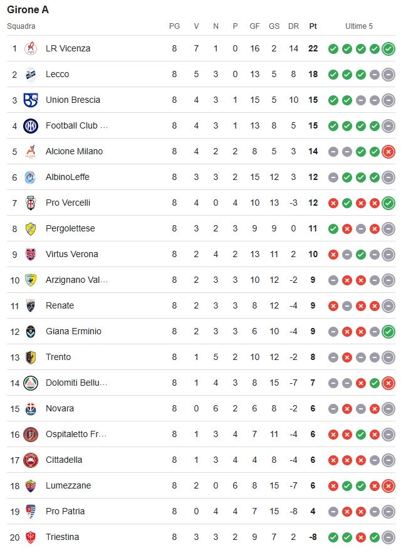406x555 pixels.
Task: Click the Pergolettese yellow shield logo
Action: click(x=30, y=228)
